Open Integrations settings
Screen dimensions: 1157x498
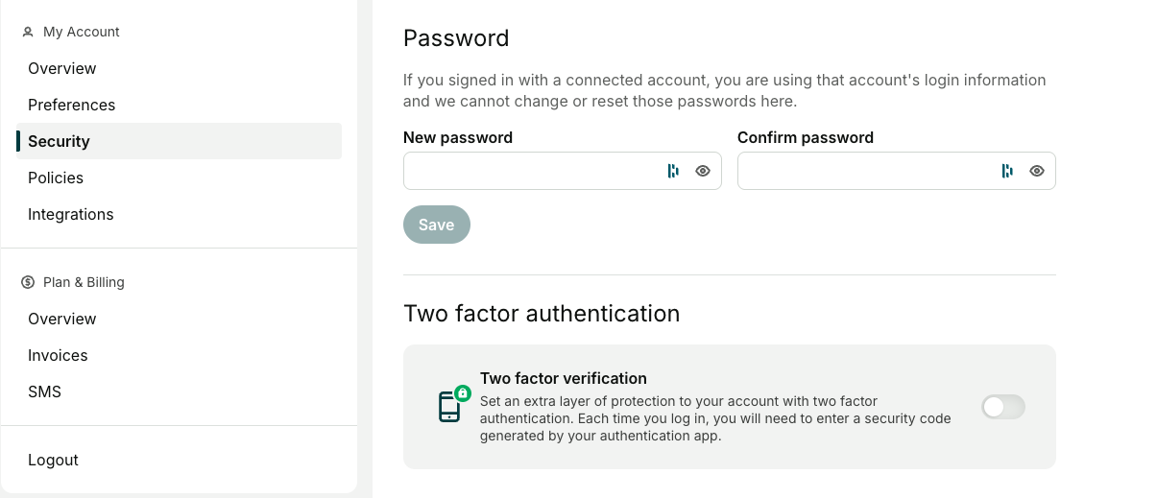click(x=71, y=214)
